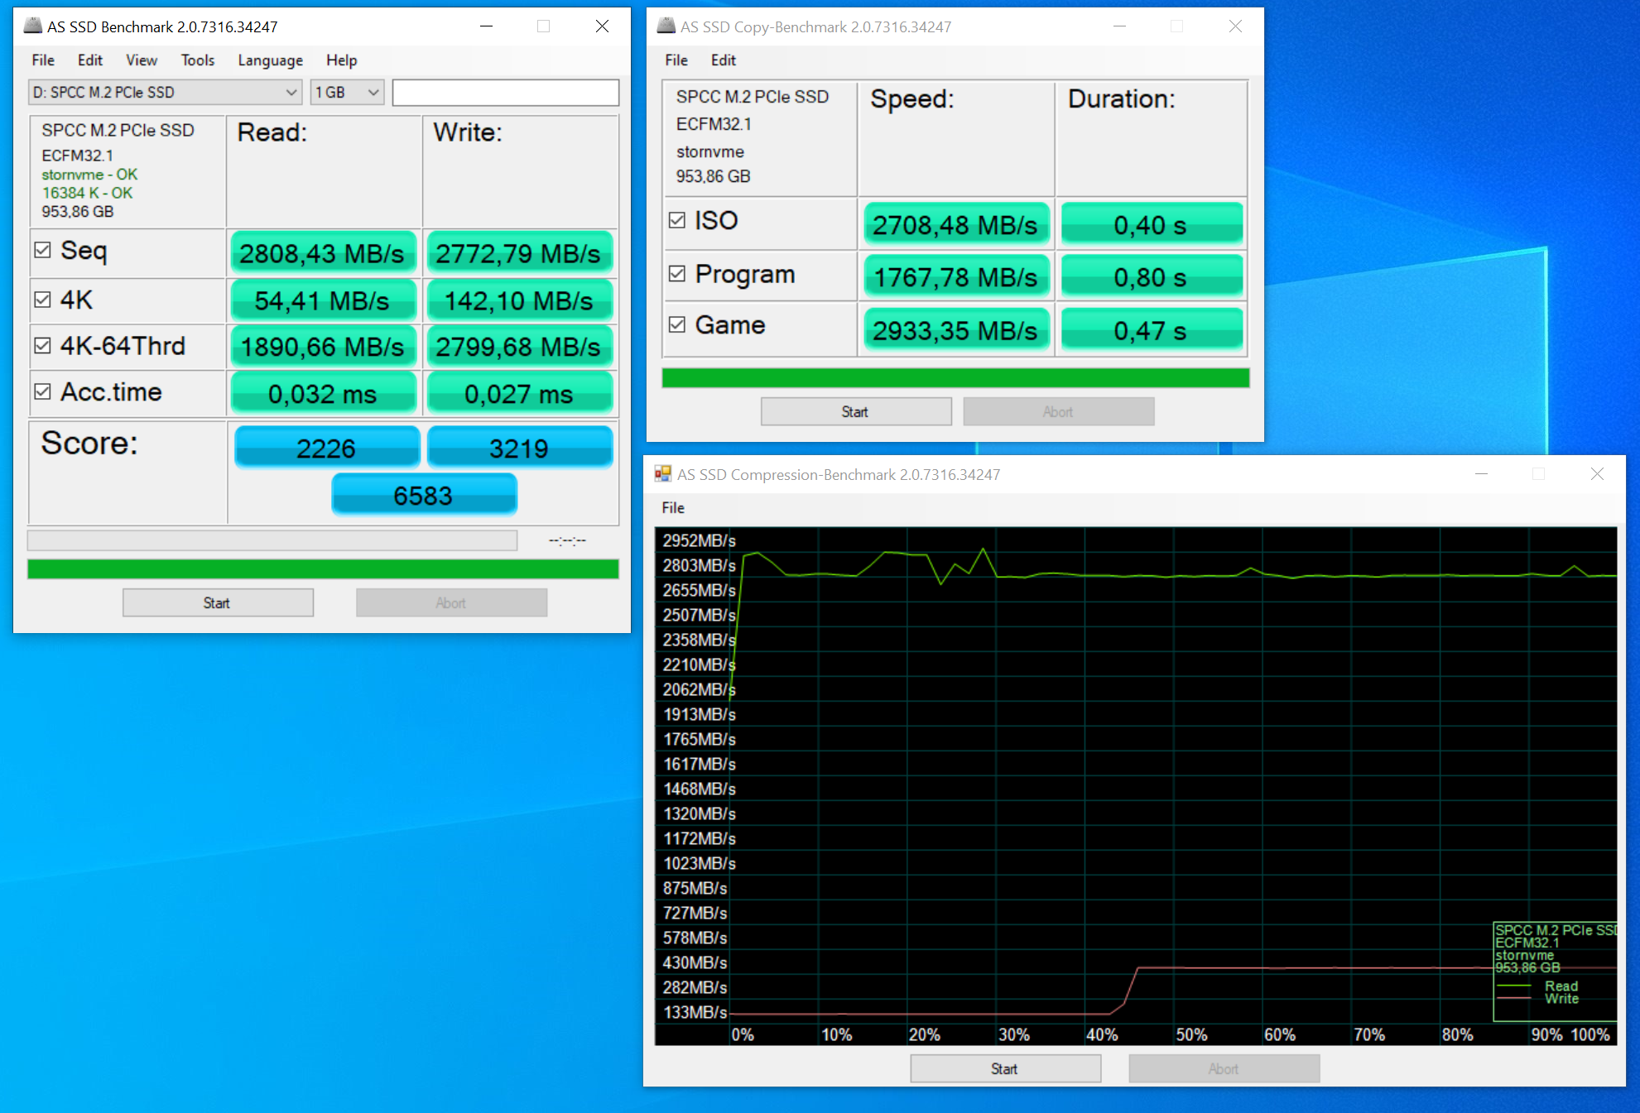The height and width of the screenshot is (1113, 1640).
Task: Click the AS SSD Benchmark title bar icon
Action: click(32, 26)
